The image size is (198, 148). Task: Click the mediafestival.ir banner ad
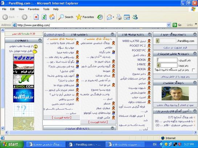point(24,96)
